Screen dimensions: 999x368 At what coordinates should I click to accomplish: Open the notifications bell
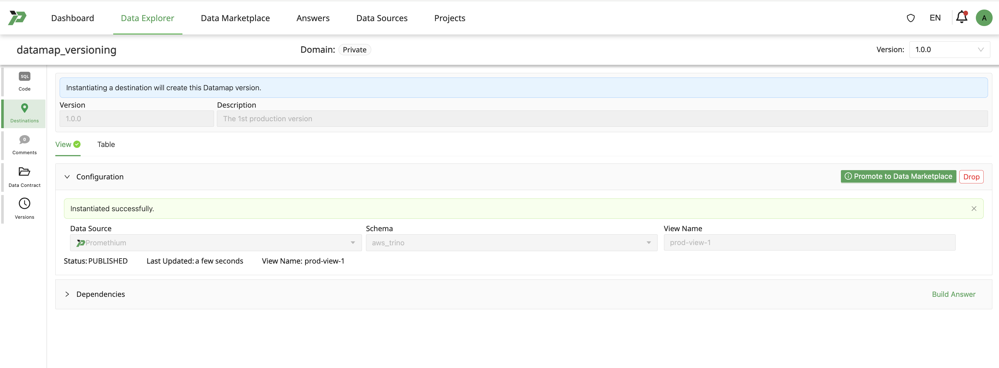961,17
